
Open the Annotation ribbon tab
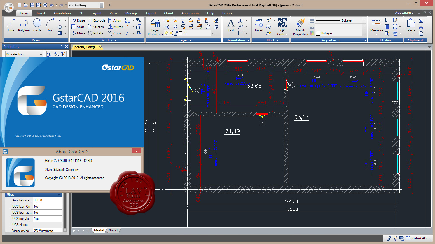click(x=62, y=13)
